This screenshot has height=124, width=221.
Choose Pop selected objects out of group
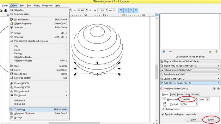point(39,41)
